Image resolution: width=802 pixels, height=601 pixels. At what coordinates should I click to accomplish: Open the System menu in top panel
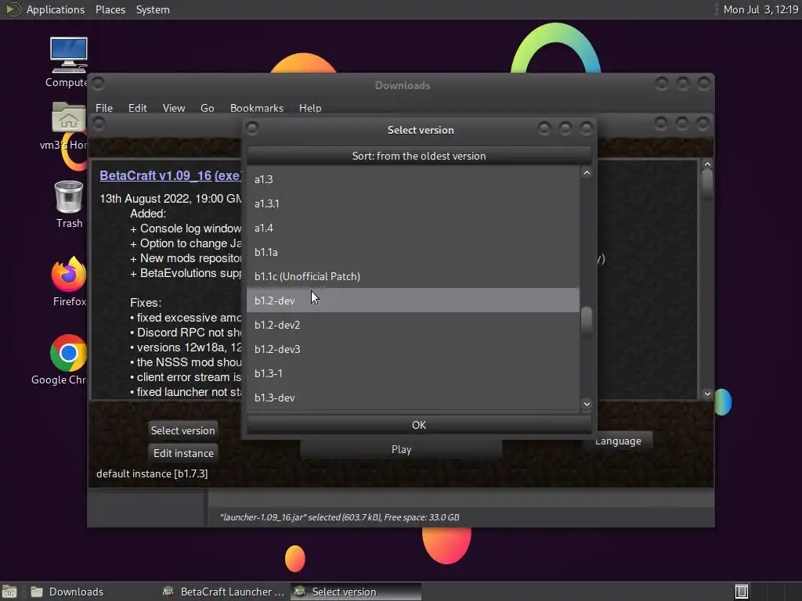153,9
